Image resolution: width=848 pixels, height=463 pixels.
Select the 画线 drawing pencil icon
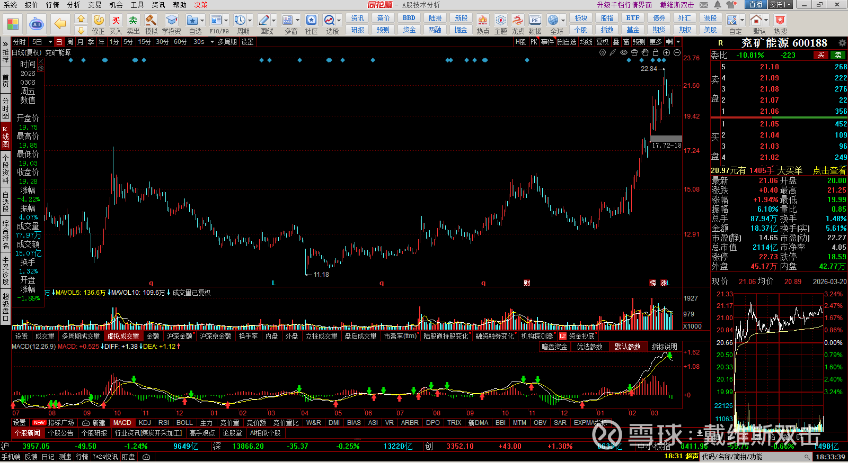pos(264,20)
